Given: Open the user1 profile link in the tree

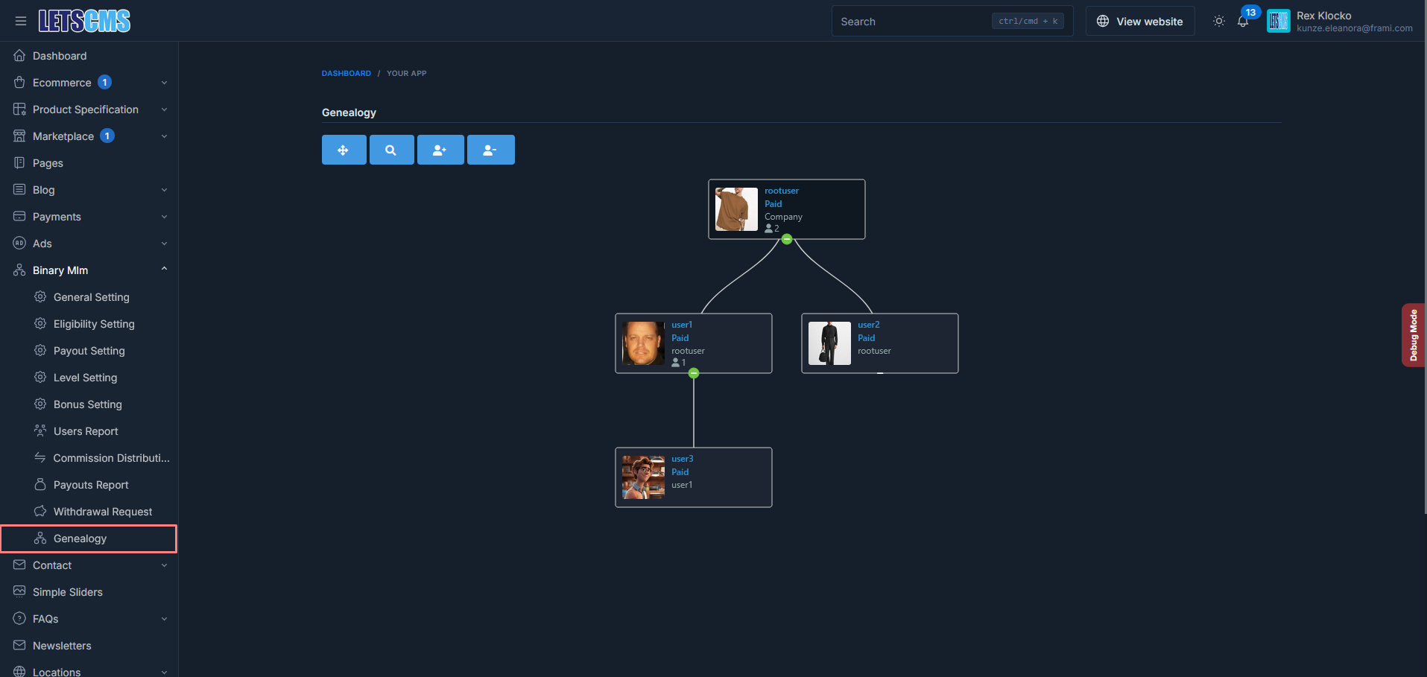Looking at the screenshot, I should 682,324.
